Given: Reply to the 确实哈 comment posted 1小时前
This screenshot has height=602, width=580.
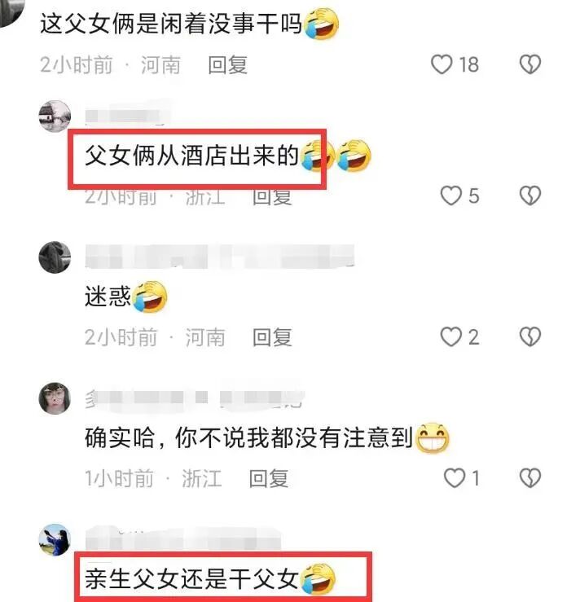Looking at the screenshot, I should tap(269, 478).
